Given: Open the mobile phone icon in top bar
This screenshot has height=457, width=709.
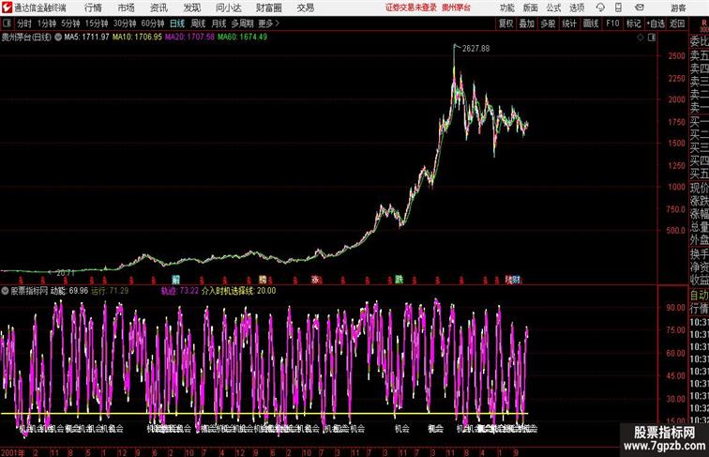Looking at the screenshot, I should [x=618, y=8].
